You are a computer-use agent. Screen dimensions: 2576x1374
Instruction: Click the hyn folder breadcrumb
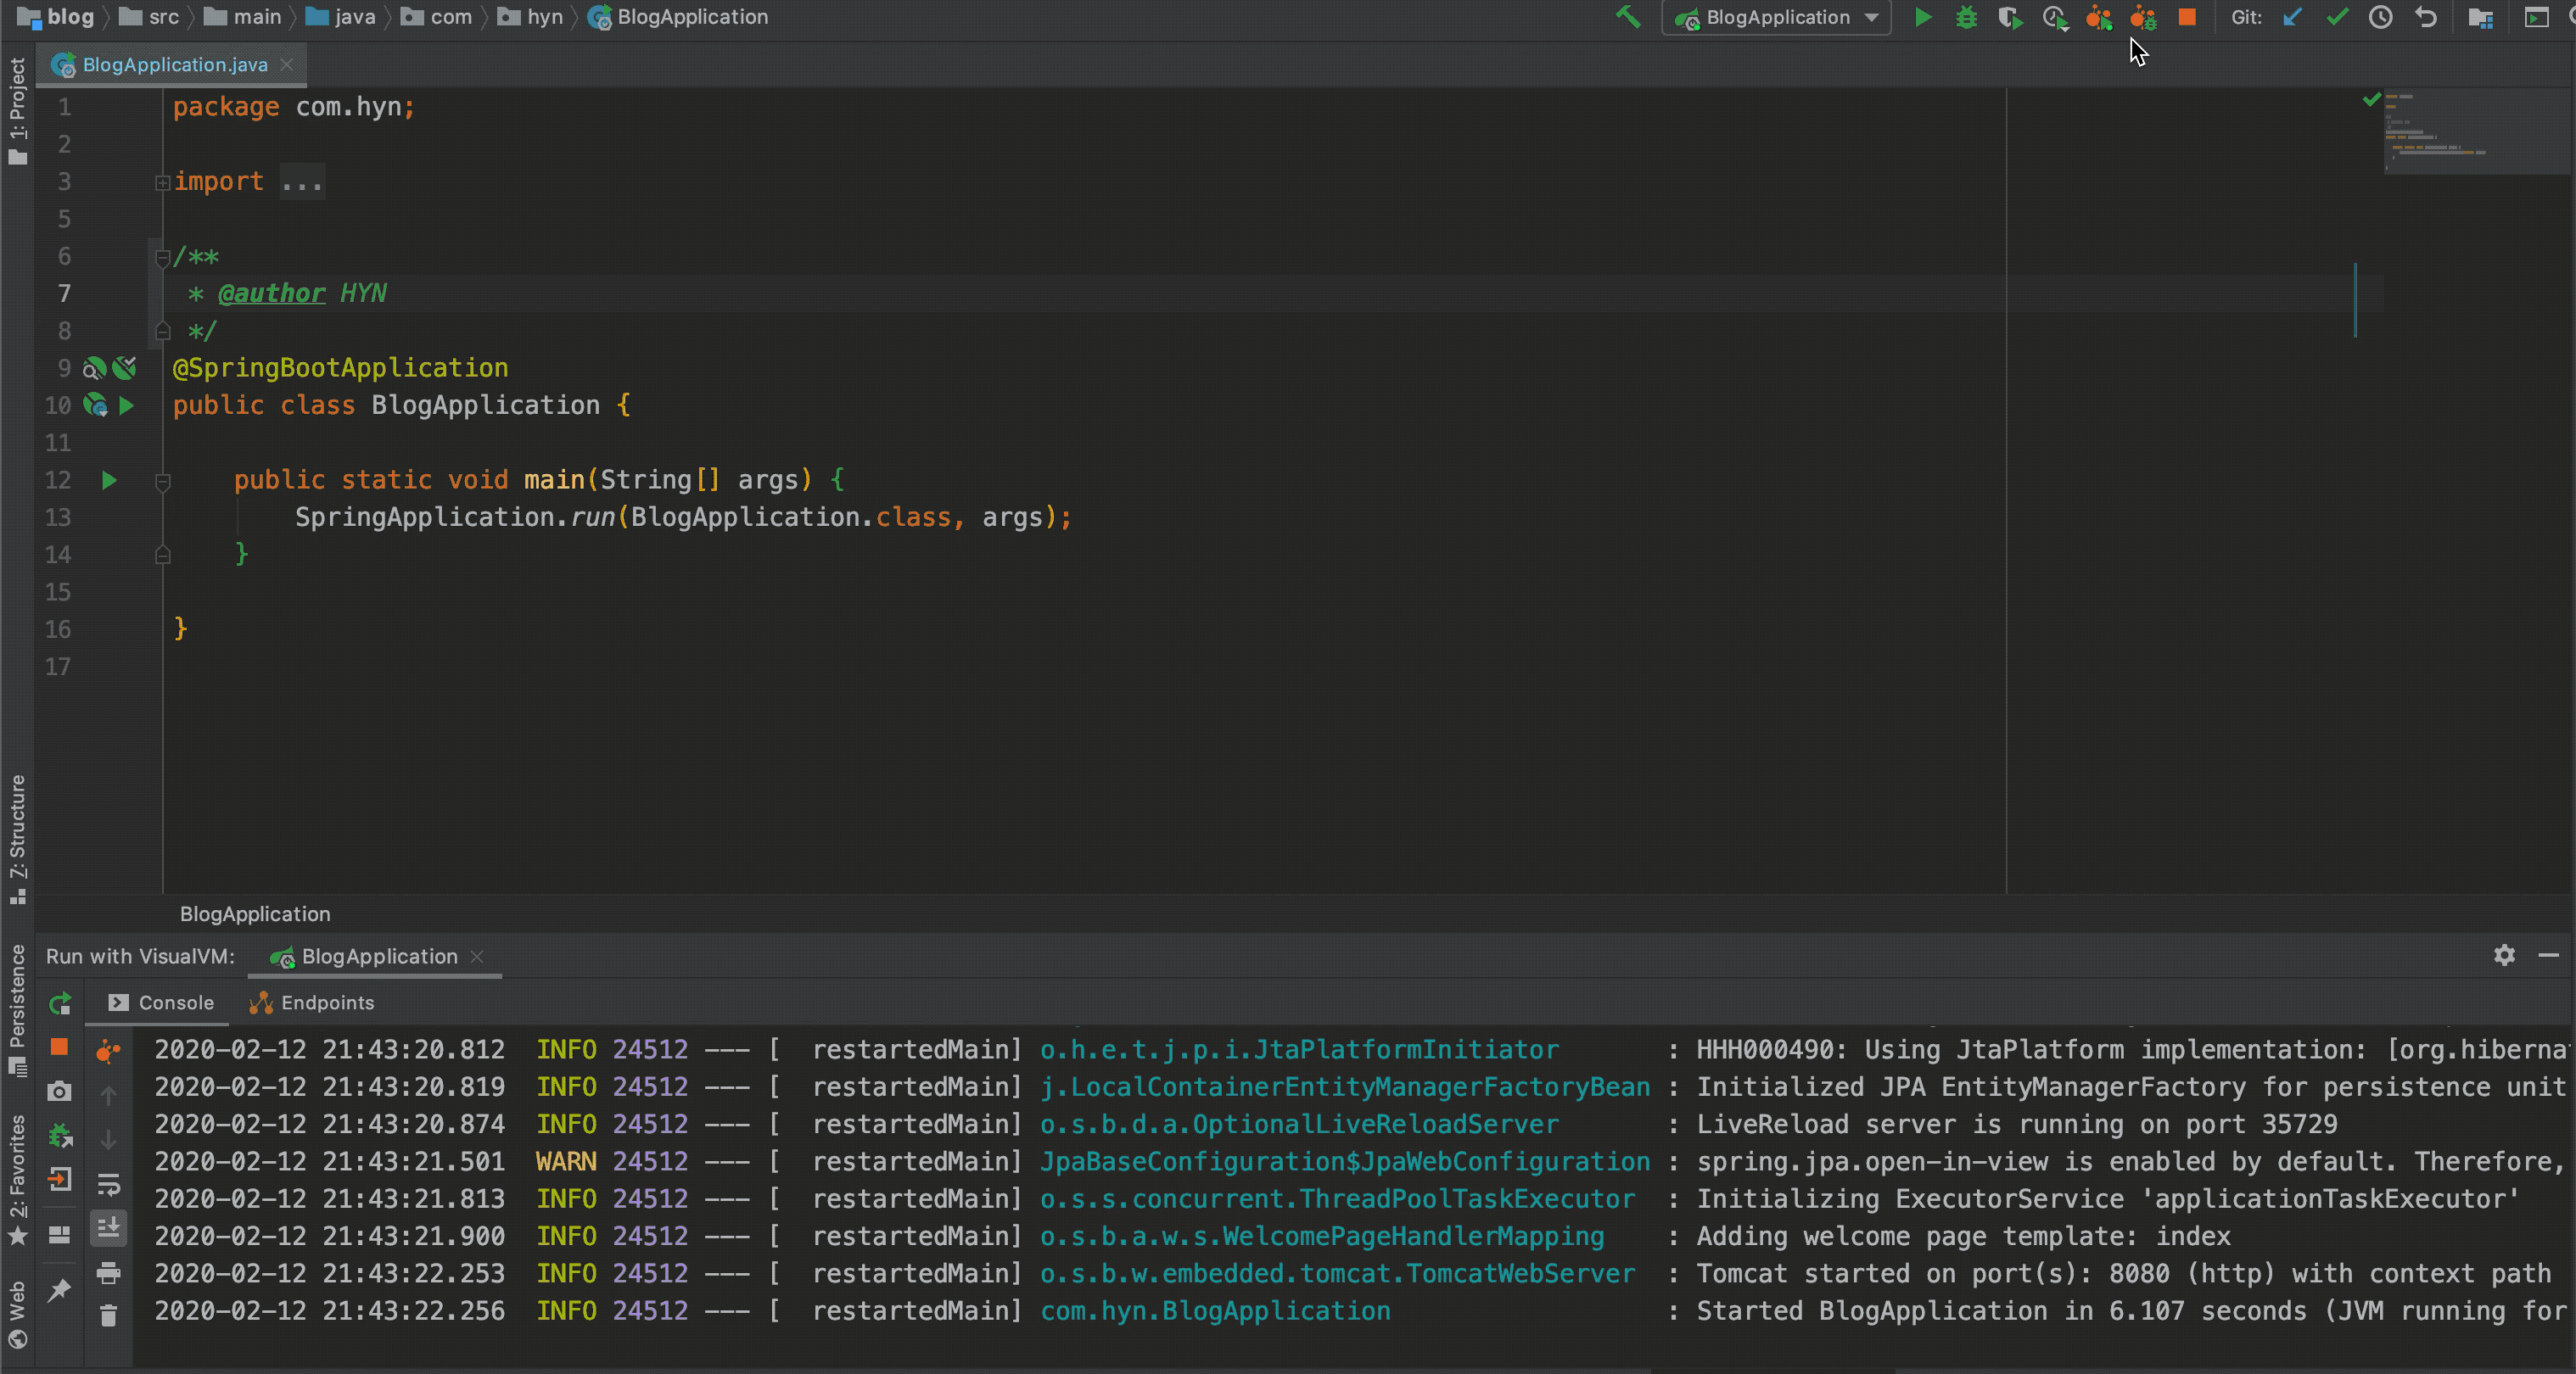pyautogui.click(x=544, y=17)
